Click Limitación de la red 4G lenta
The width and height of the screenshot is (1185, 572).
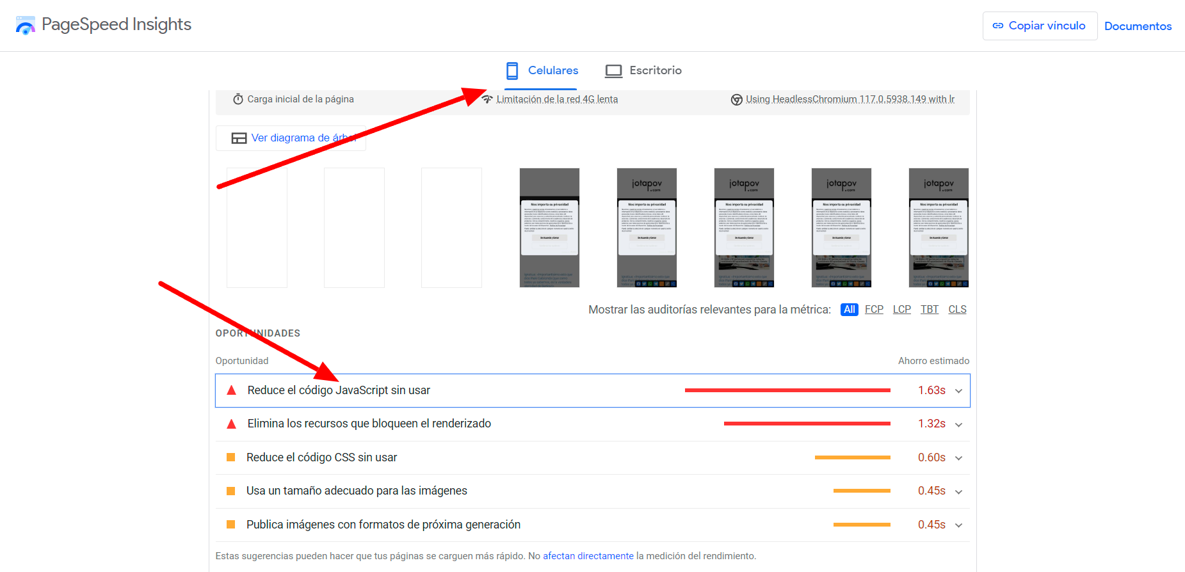click(557, 99)
